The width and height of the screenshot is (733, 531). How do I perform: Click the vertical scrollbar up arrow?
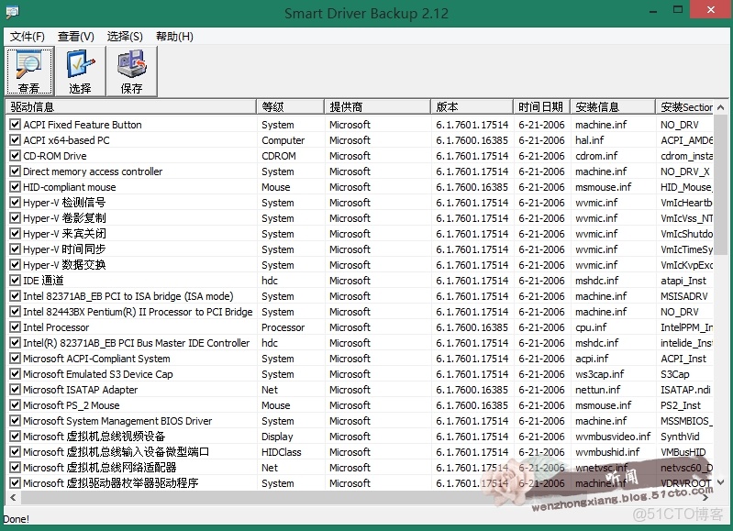[x=720, y=107]
